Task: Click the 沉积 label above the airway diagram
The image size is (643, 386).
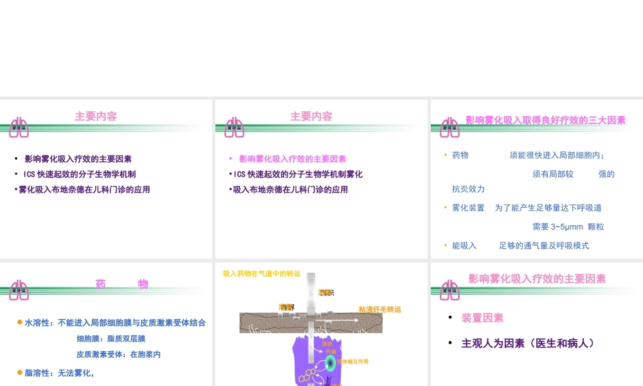Action: pos(325,292)
